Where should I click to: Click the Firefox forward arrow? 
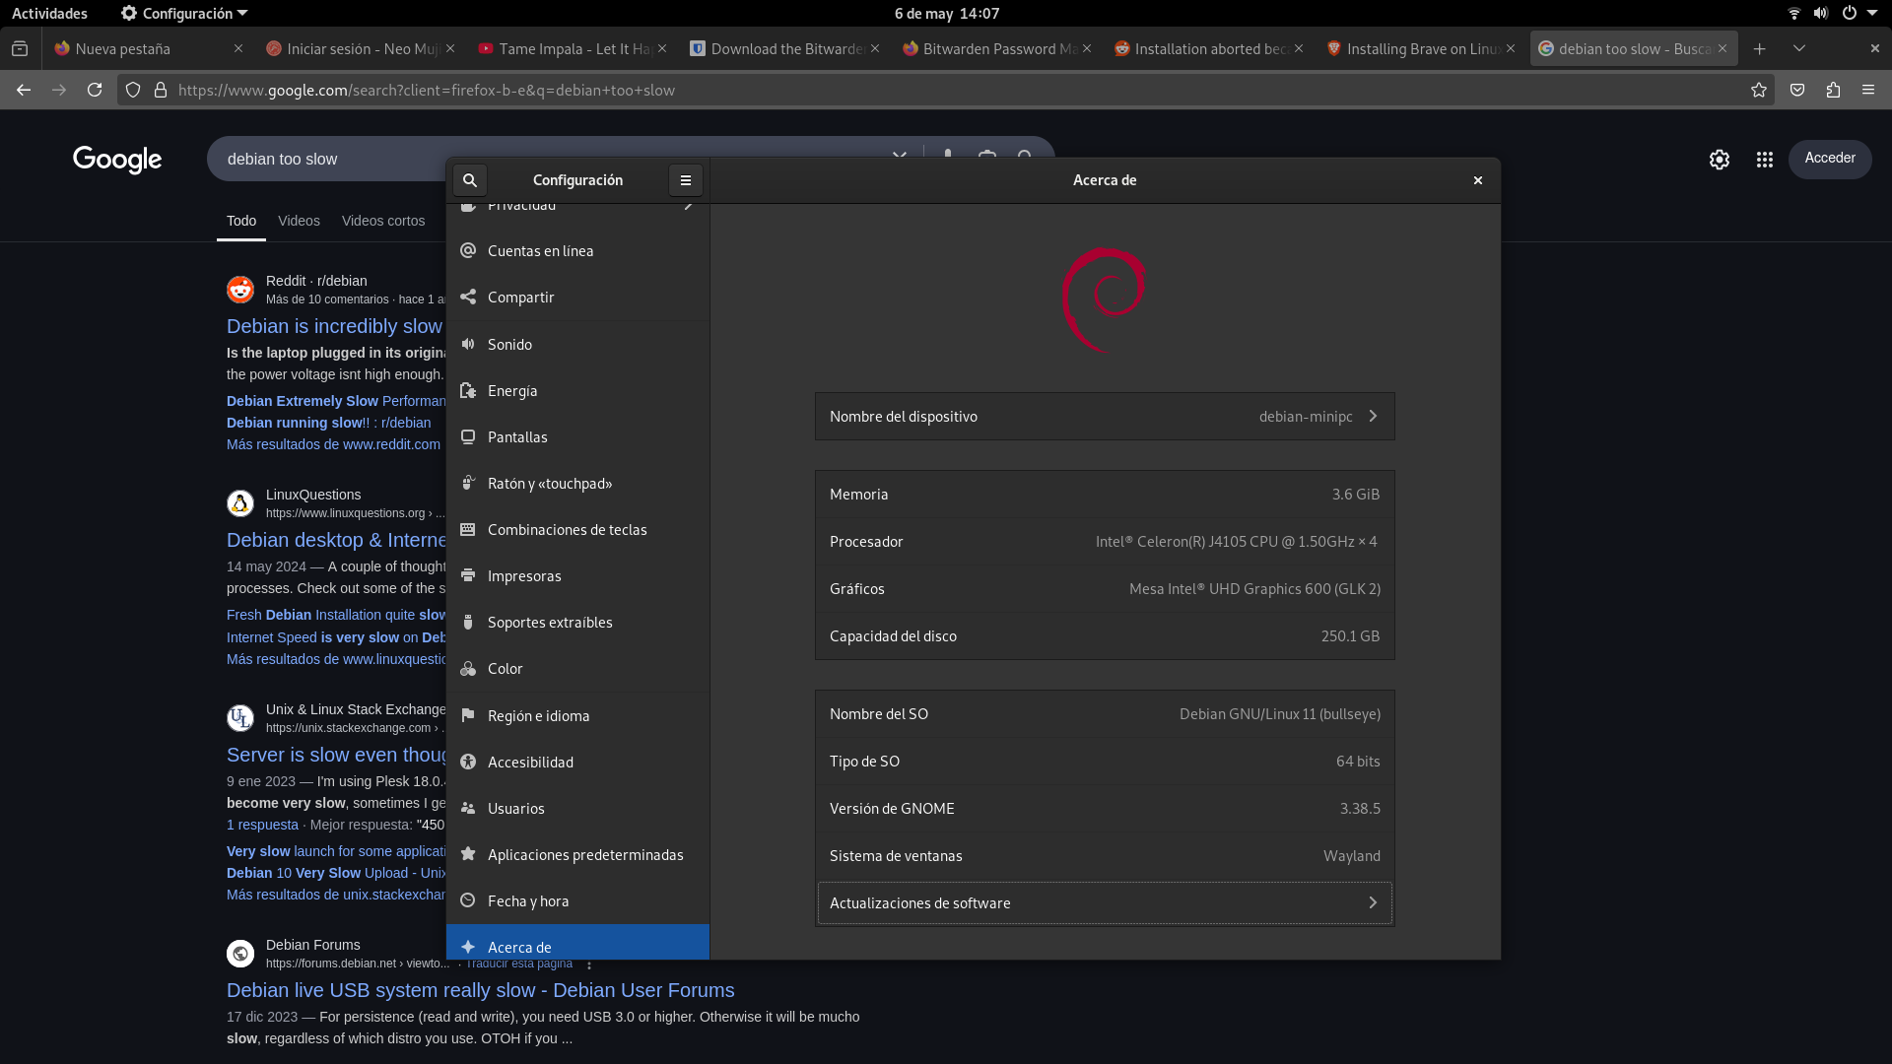pos(59,90)
